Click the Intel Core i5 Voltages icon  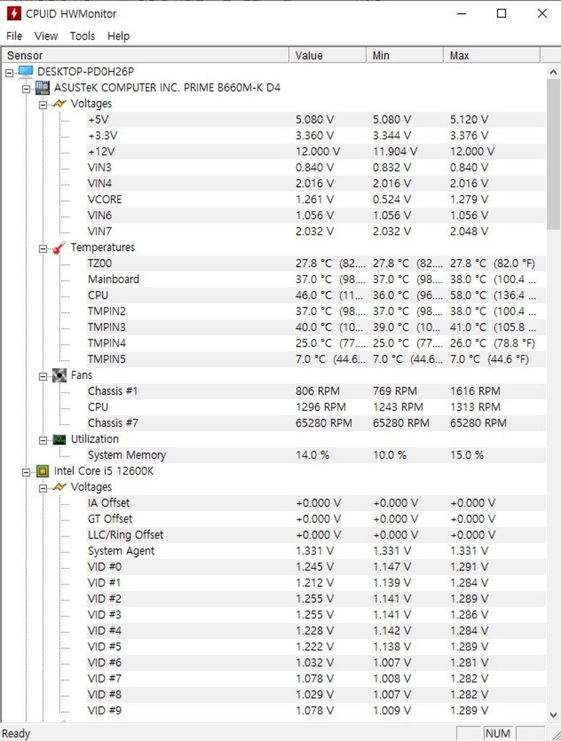click(x=59, y=487)
